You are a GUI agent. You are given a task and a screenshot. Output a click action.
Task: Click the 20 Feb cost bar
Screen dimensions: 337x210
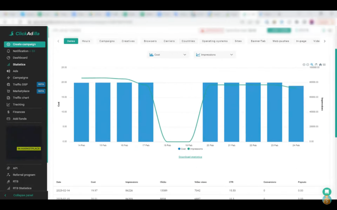(210, 112)
